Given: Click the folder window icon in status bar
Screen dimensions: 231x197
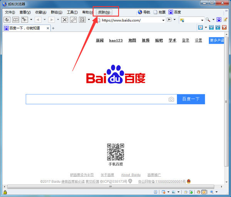Looking at the screenshot, I should 186,192.
